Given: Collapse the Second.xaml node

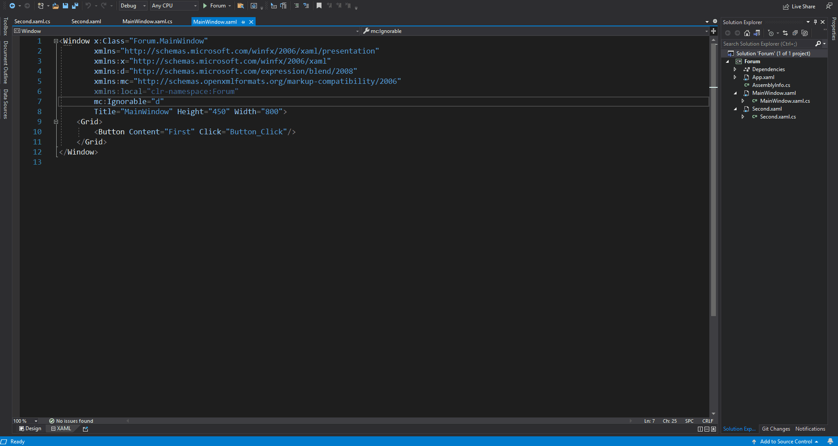Looking at the screenshot, I should (736, 109).
